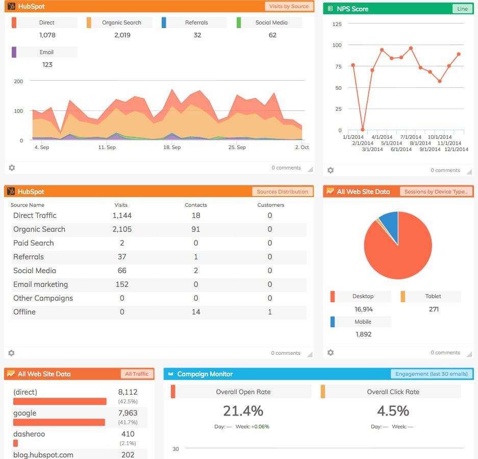This screenshot has height=459, width=478.
Task: Open the NPS Score widget settings gear
Action: [x=331, y=170]
